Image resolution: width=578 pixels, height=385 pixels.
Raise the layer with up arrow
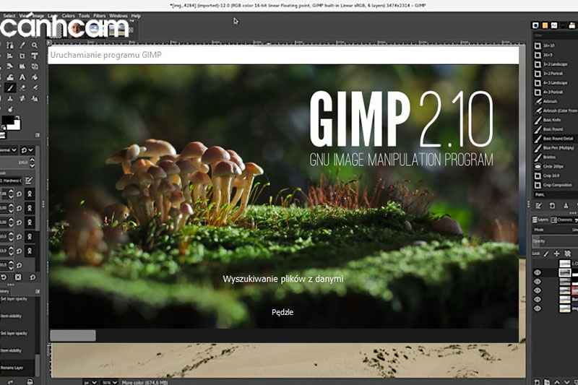[557, 381]
